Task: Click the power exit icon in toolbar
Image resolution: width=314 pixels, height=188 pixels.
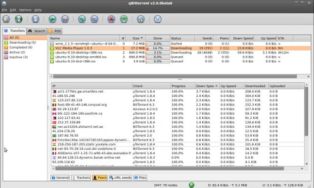Action: [157, 19]
